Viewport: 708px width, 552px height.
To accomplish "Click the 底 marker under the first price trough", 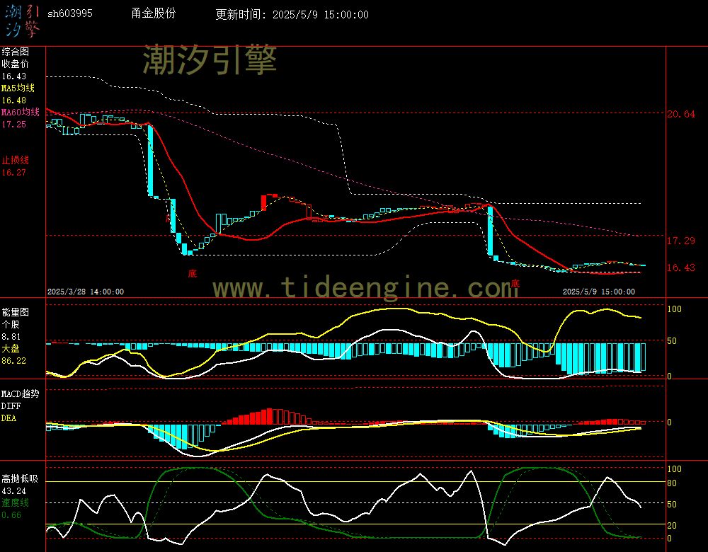I will point(193,273).
